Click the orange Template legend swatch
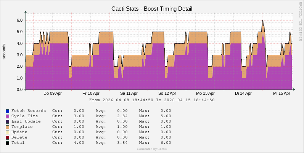304x153 pixels. (x=7, y=127)
